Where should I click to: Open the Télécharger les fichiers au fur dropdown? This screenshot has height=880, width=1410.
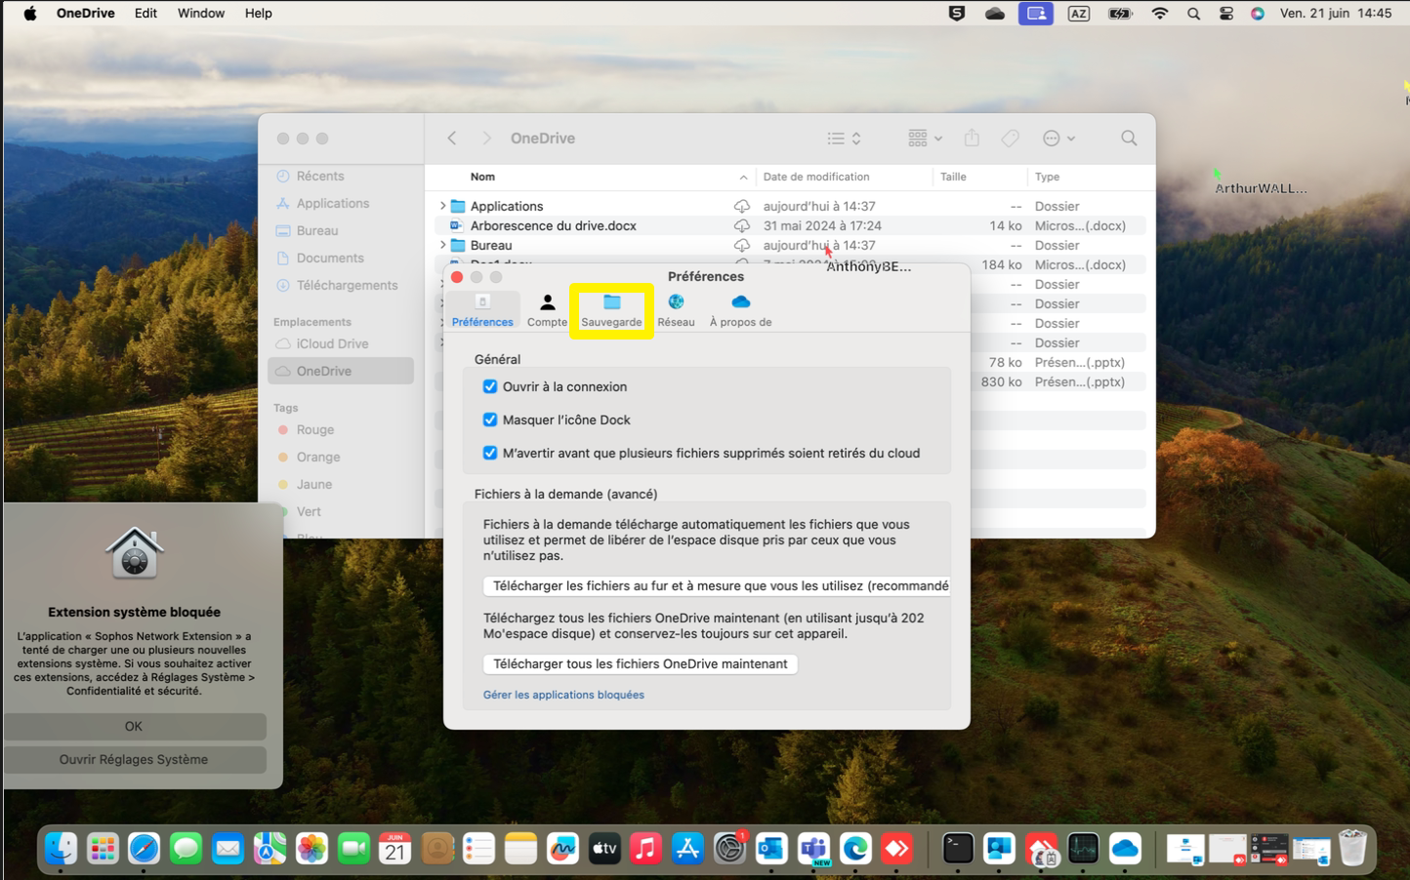717,586
